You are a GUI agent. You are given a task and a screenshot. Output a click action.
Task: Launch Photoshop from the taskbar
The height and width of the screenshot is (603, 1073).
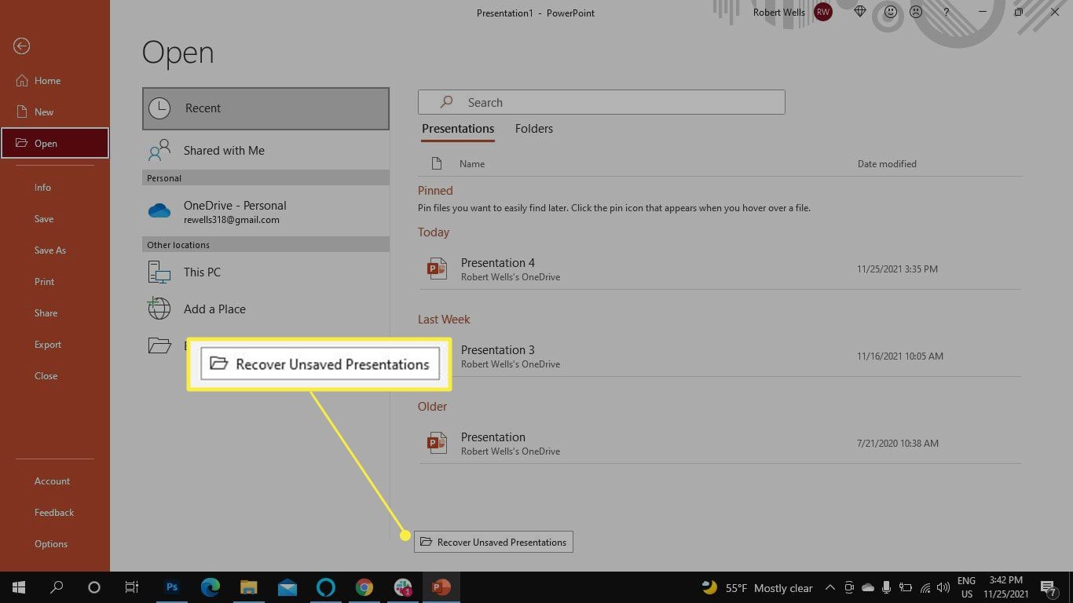(x=172, y=587)
